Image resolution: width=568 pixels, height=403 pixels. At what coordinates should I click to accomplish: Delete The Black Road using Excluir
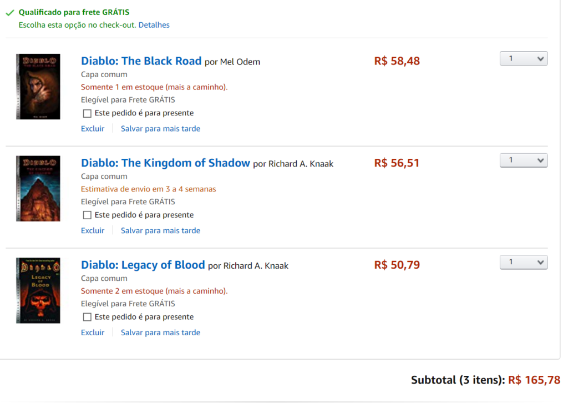click(x=93, y=129)
